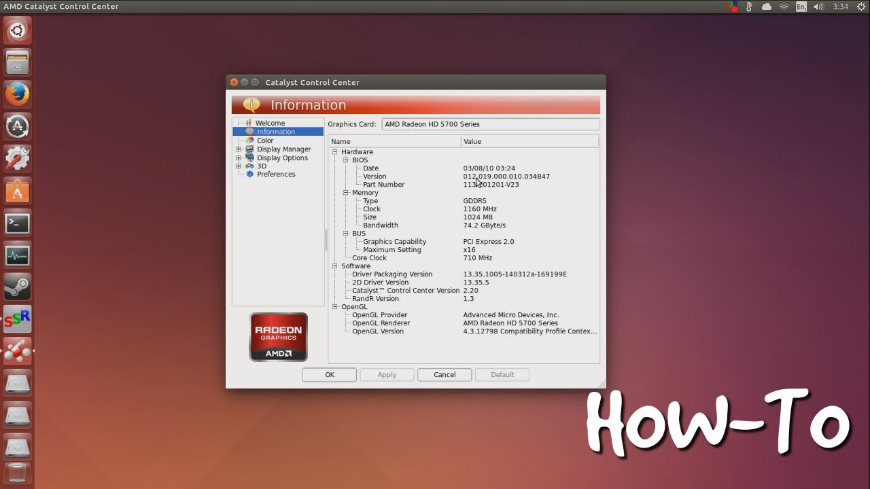Click the value 13.35.1005-140312a-169199E

point(515,274)
